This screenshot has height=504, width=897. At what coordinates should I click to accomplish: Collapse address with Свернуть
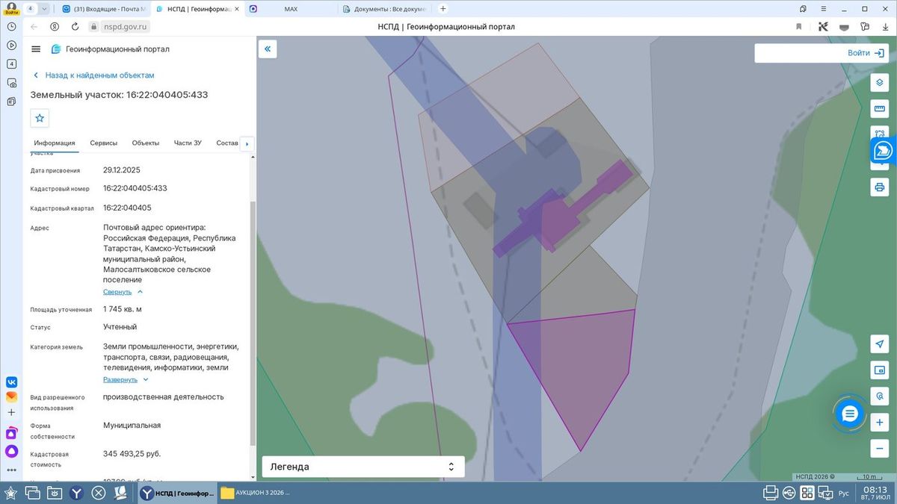(123, 292)
